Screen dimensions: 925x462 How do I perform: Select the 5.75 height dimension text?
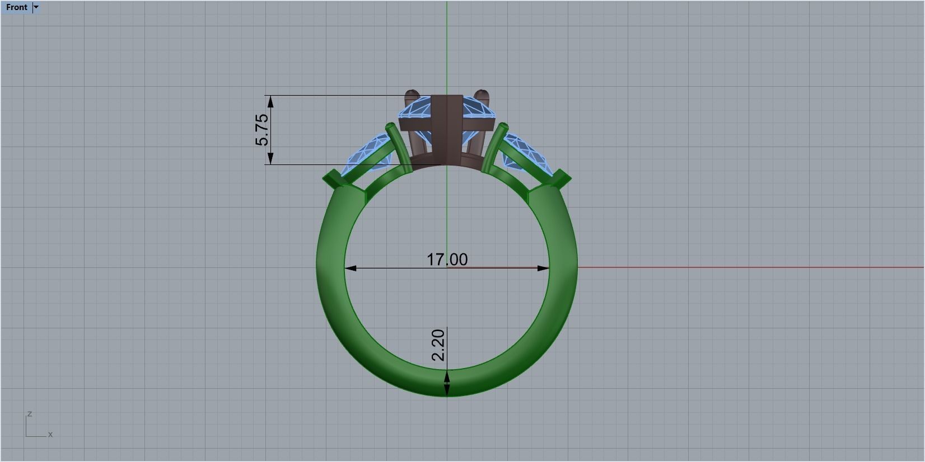pyautogui.click(x=262, y=130)
